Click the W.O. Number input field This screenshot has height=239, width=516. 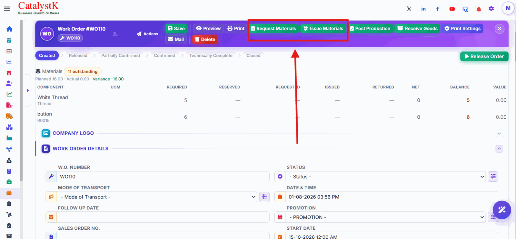click(x=163, y=177)
